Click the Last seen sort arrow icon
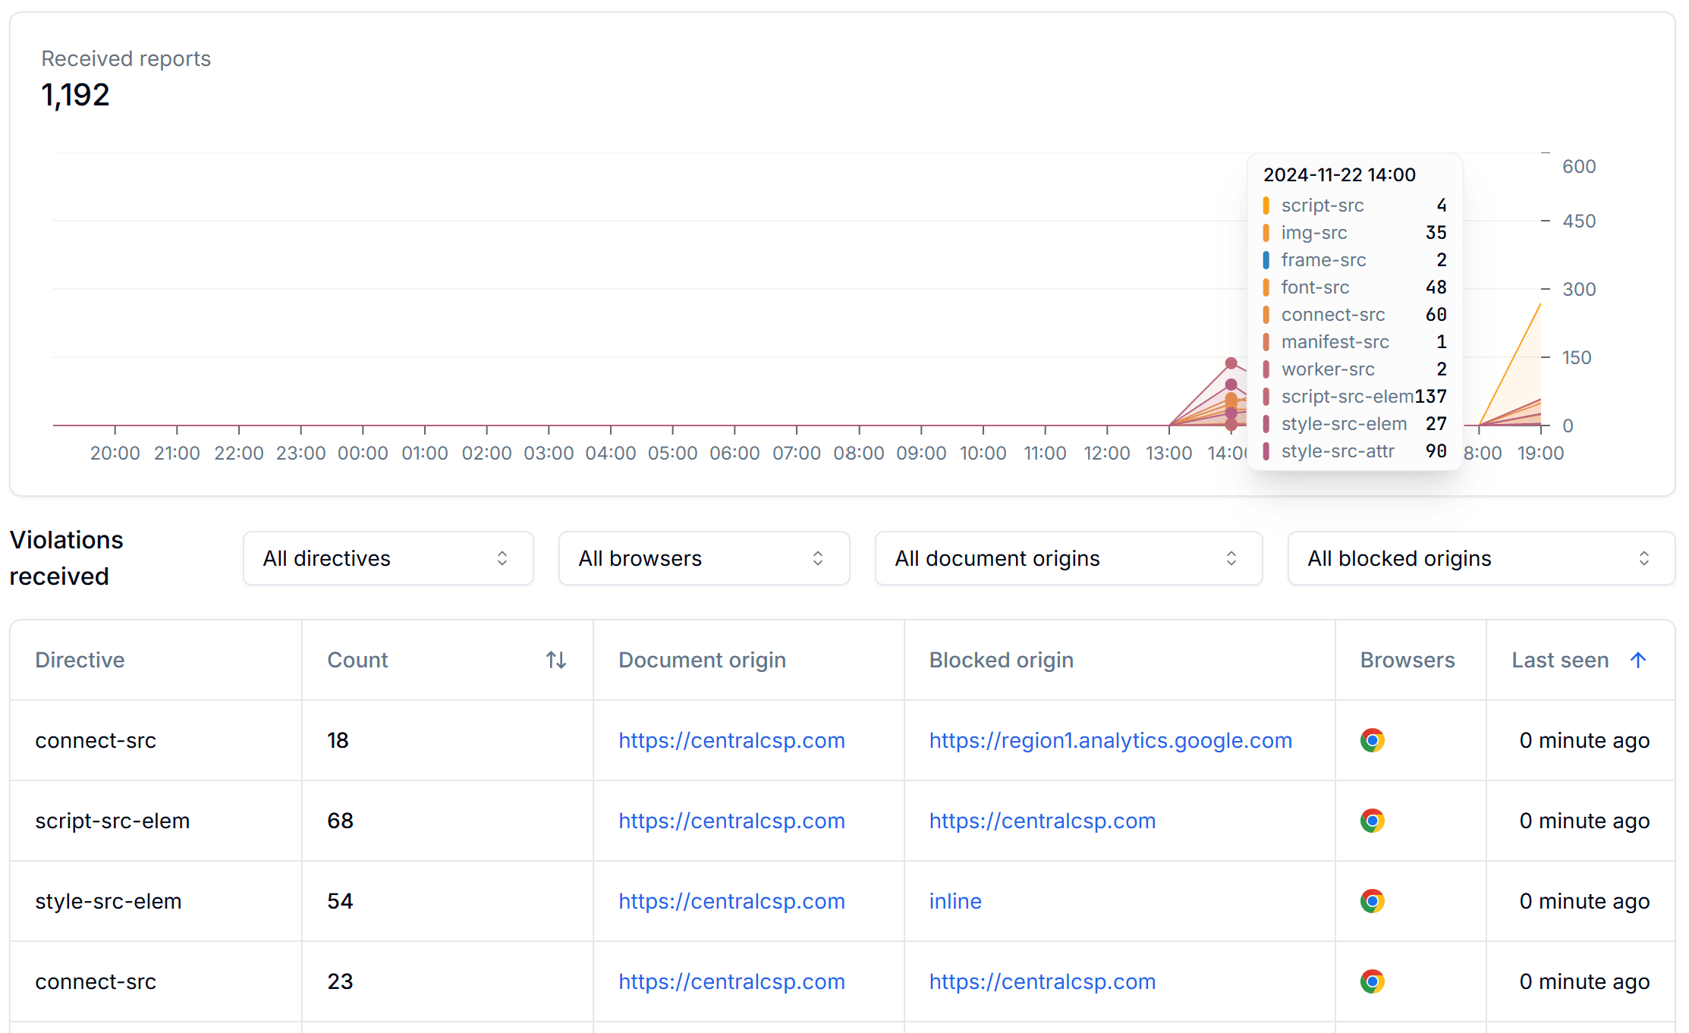Image resolution: width=1689 pixels, height=1033 pixels. (x=1638, y=660)
